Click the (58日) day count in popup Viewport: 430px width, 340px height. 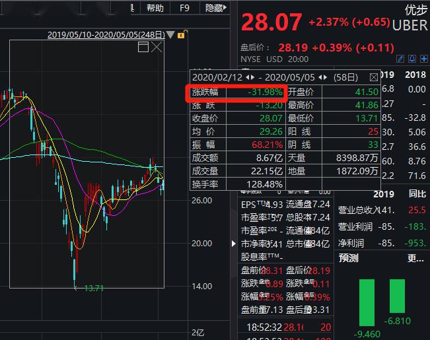click(x=345, y=78)
